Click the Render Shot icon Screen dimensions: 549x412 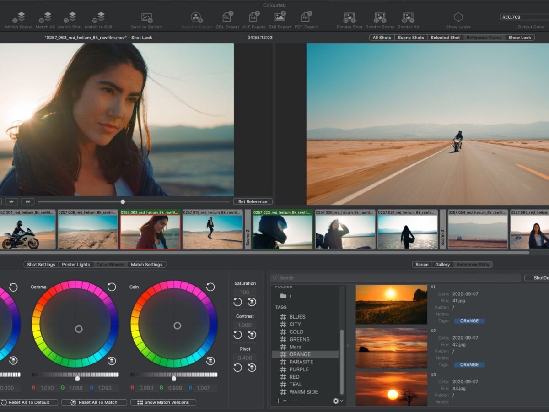click(x=350, y=17)
